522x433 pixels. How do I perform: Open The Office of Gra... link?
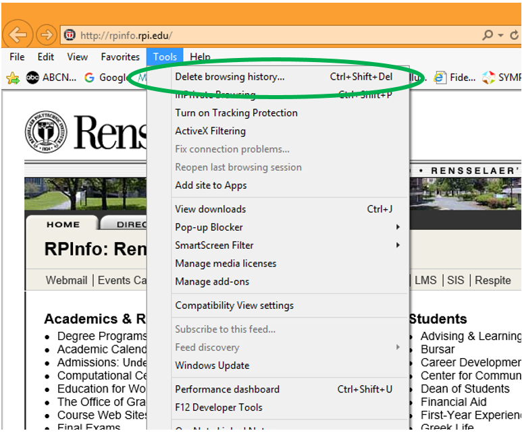pyautogui.click(x=102, y=402)
